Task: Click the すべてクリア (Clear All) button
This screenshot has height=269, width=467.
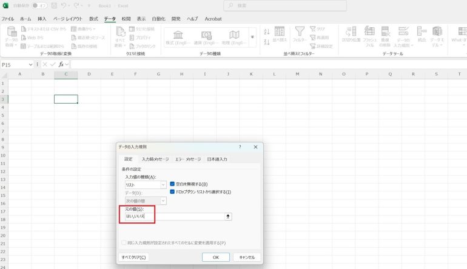Action: (133, 257)
